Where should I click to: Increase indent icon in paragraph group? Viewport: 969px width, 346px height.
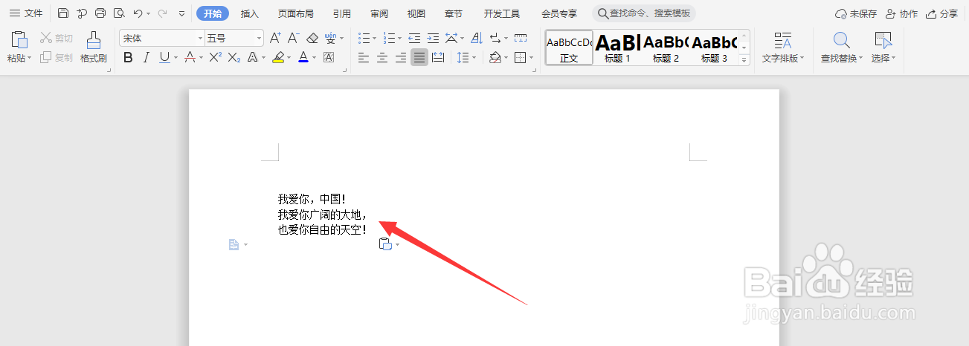tap(433, 38)
